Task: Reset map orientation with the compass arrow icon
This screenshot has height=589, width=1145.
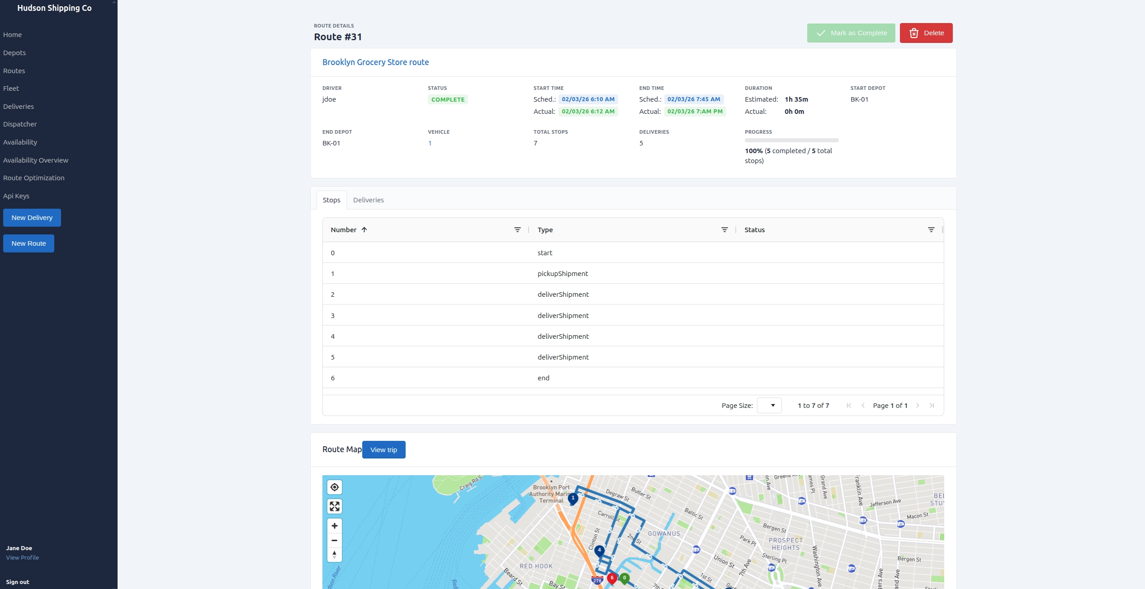Action: pyautogui.click(x=335, y=555)
